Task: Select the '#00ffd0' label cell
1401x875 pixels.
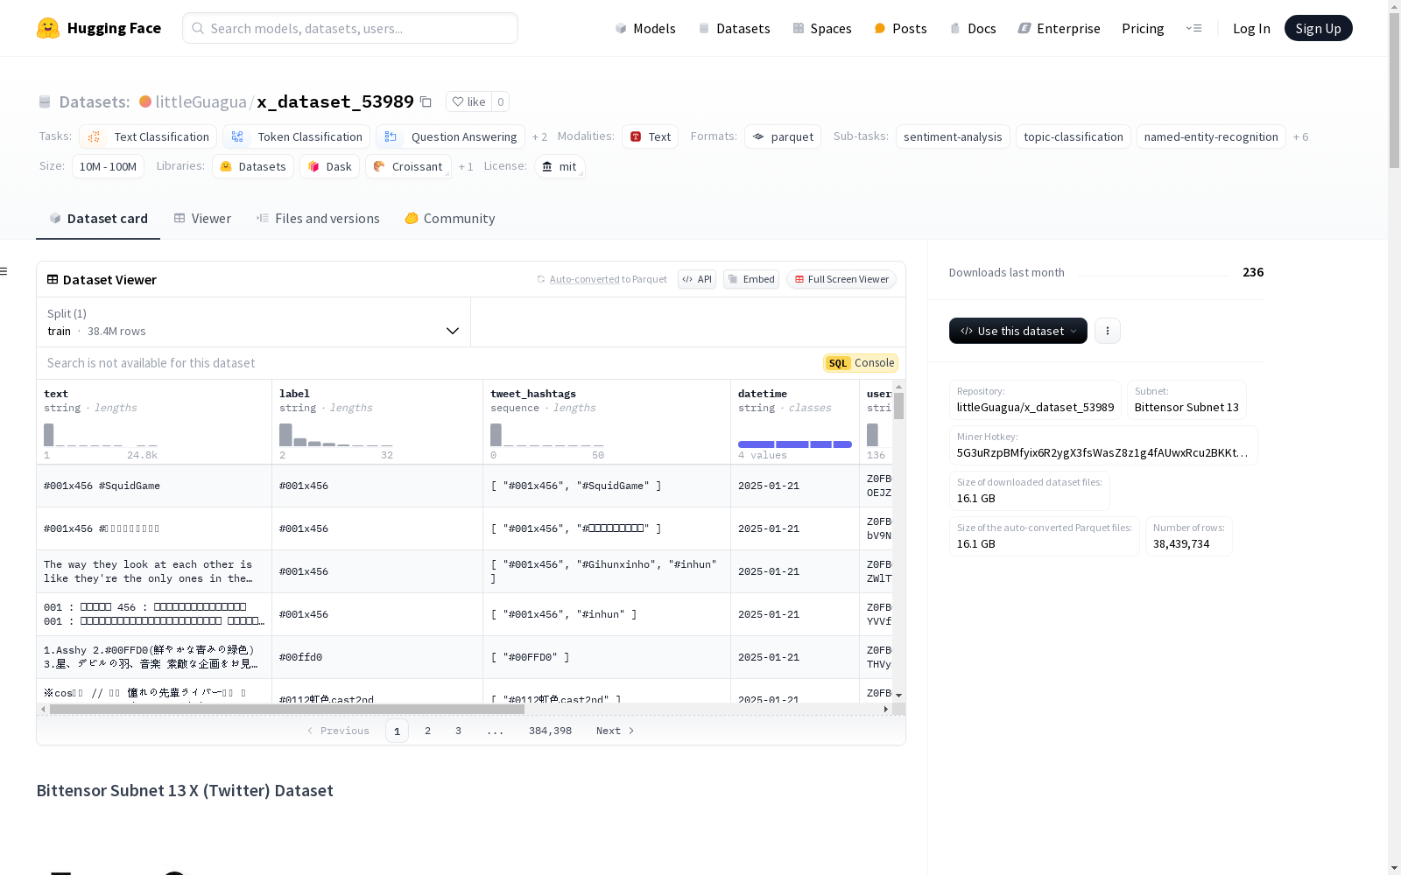Action: pos(377,657)
